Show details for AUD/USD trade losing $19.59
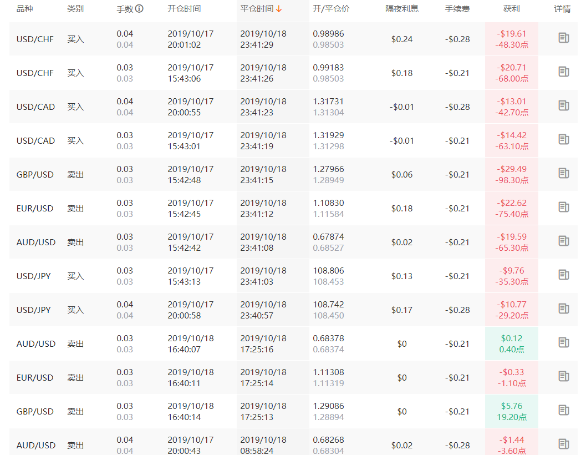Viewport: 581px width, 455px height. point(564,241)
